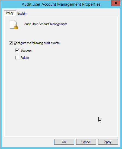The height and width of the screenshot is (149, 122).
Task: Uncheck the Configure the following audit events checkbox
Action: click(11, 43)
